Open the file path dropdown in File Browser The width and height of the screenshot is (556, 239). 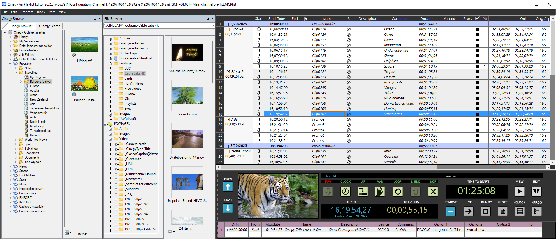[x=212, y=25]
